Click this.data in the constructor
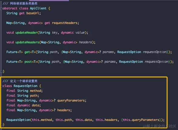The width and height of the screenshot is (178, 130). click(x=84, y=120)
